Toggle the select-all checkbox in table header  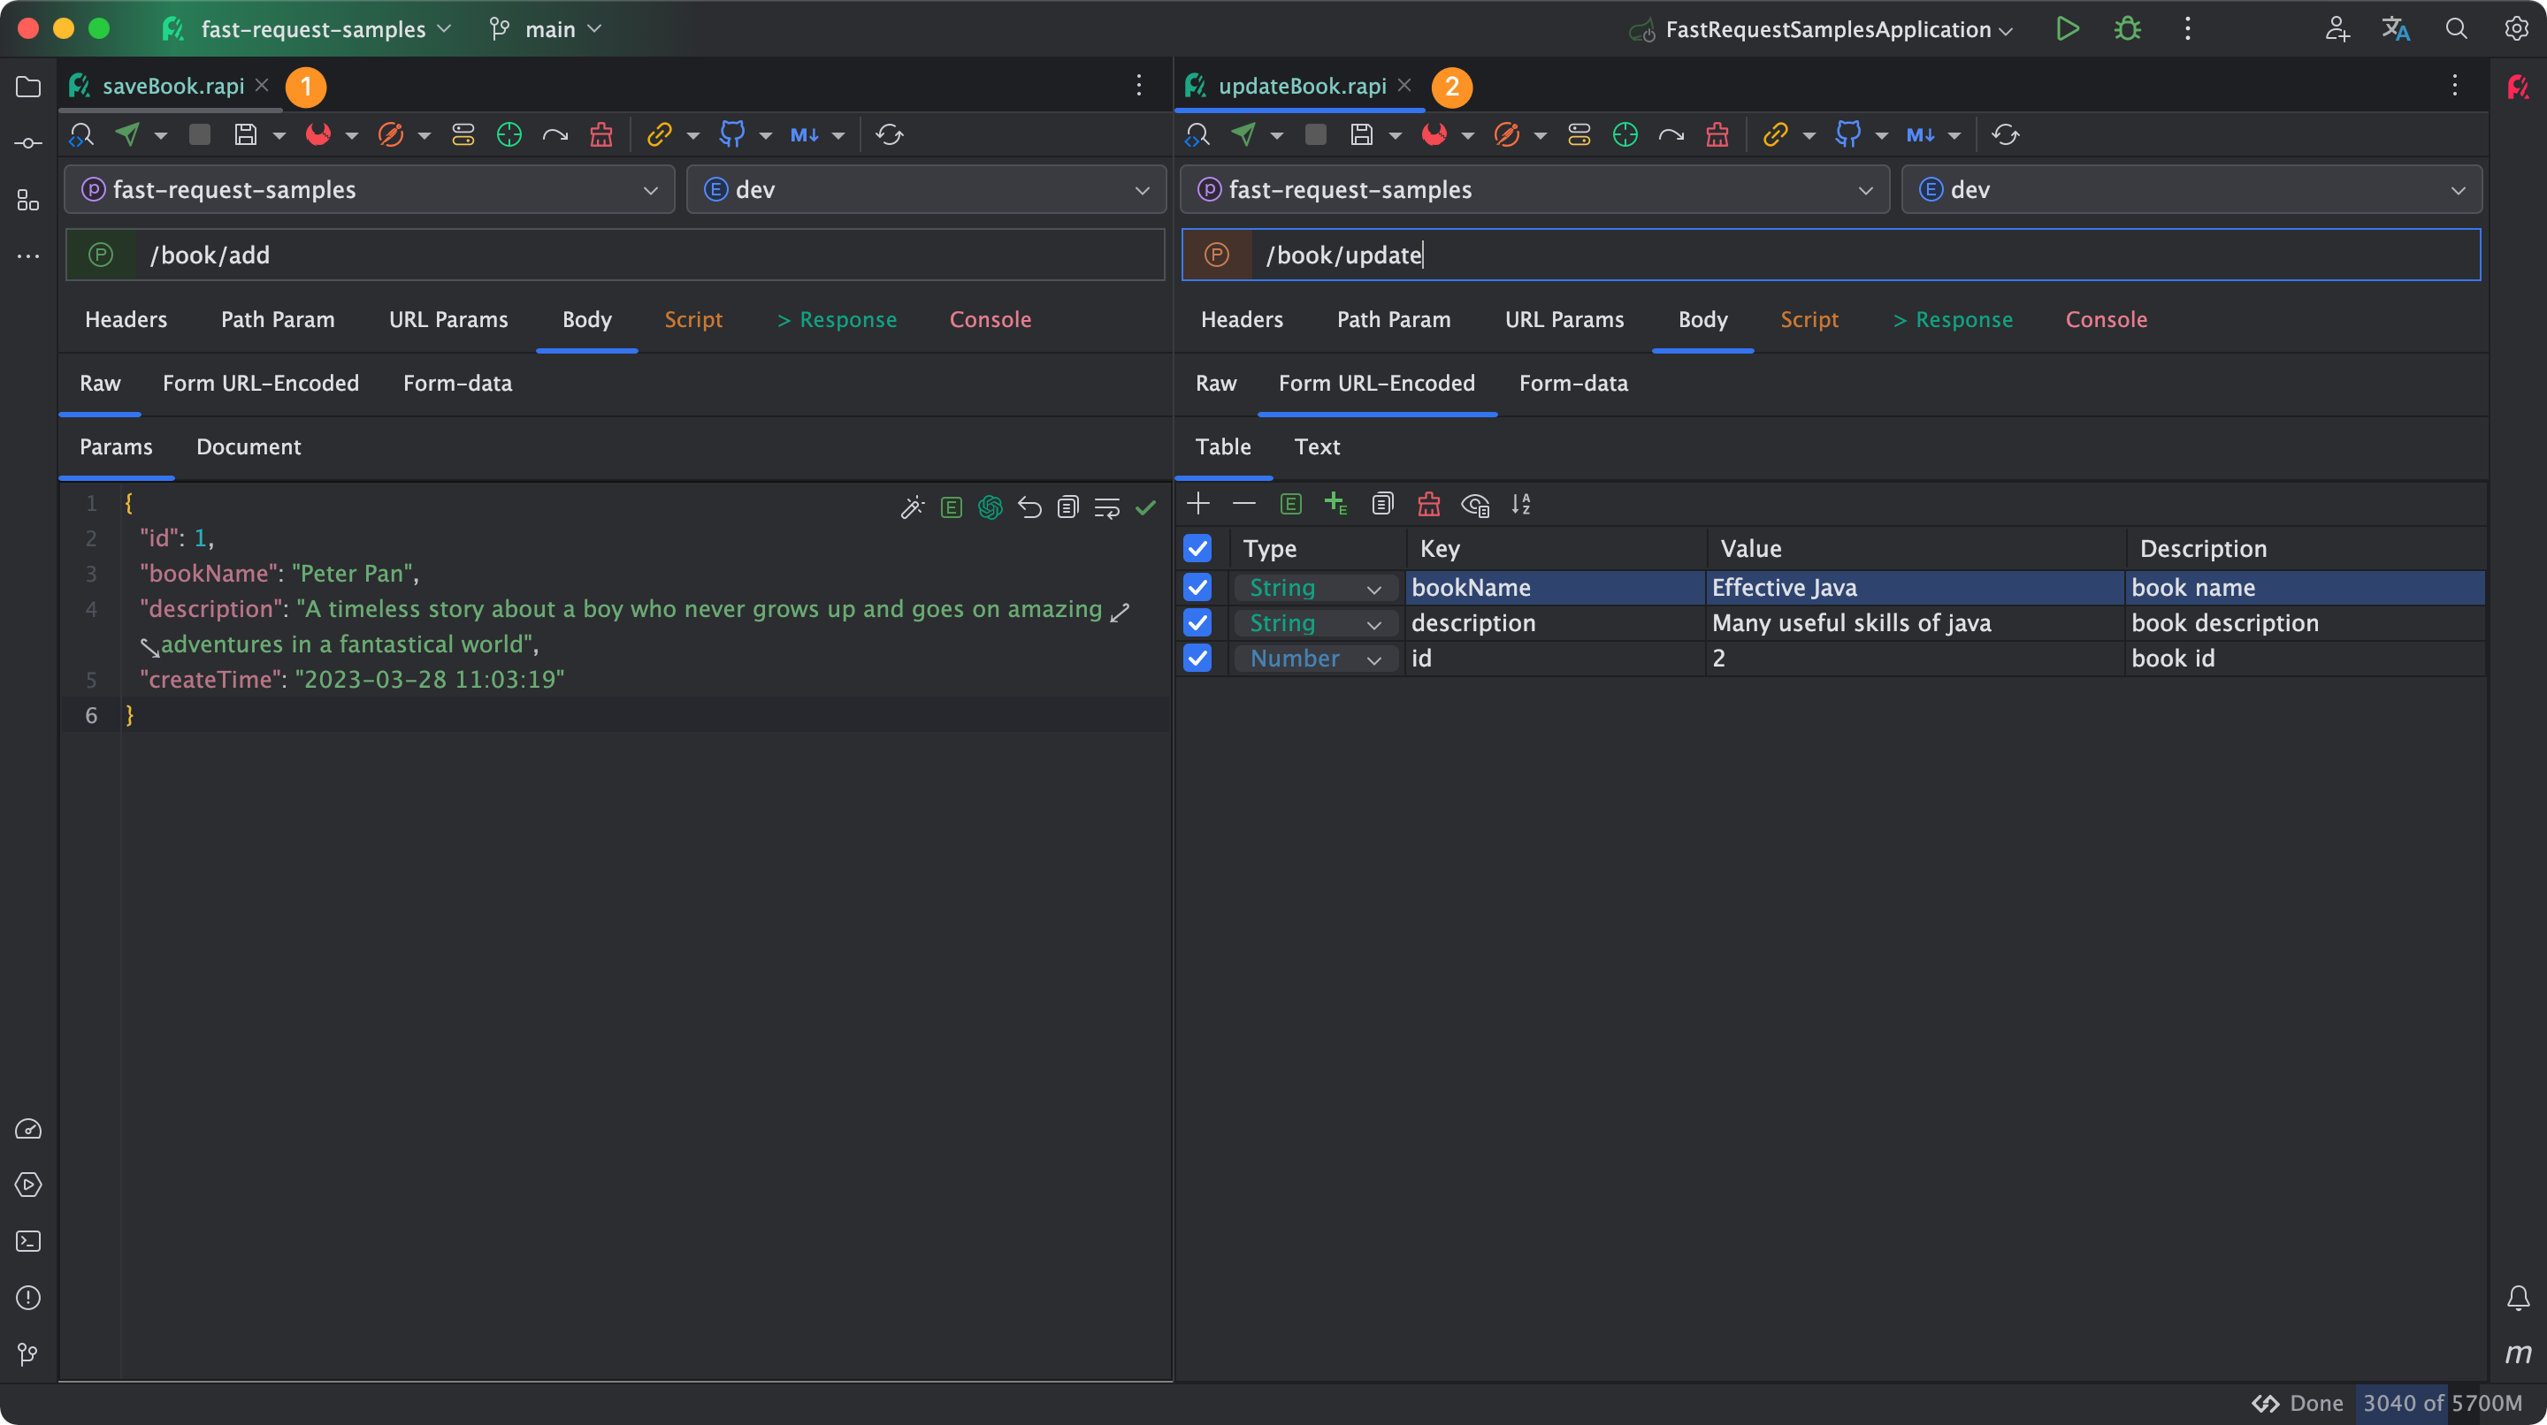click(1197, 547)
